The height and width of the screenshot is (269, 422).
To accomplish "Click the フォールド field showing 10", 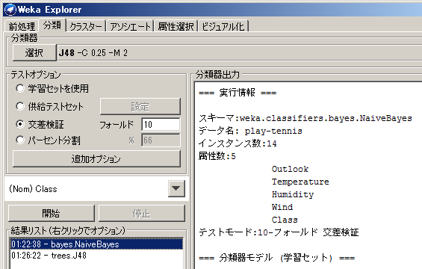I will click(x=161, y=124).
